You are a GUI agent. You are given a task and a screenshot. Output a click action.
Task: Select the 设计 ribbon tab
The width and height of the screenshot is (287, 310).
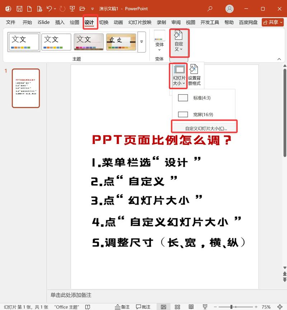pyautogui.click(x=89, y=22)
